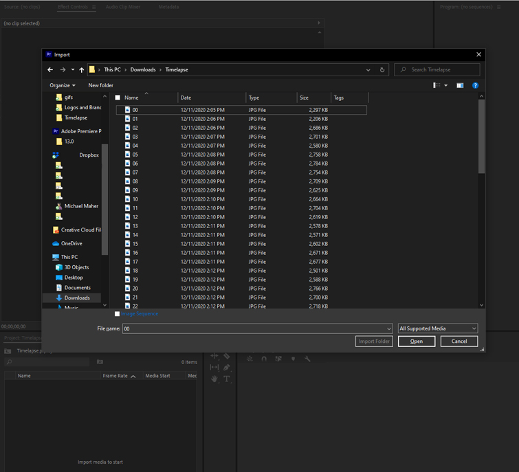The width and height of the screenshot is (519, 472).
Task: Click the Cancel button
Action: pos(459,341)
